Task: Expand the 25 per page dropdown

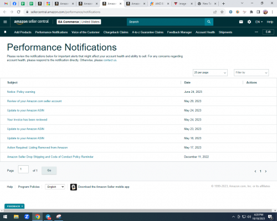Action: [210, 72]
